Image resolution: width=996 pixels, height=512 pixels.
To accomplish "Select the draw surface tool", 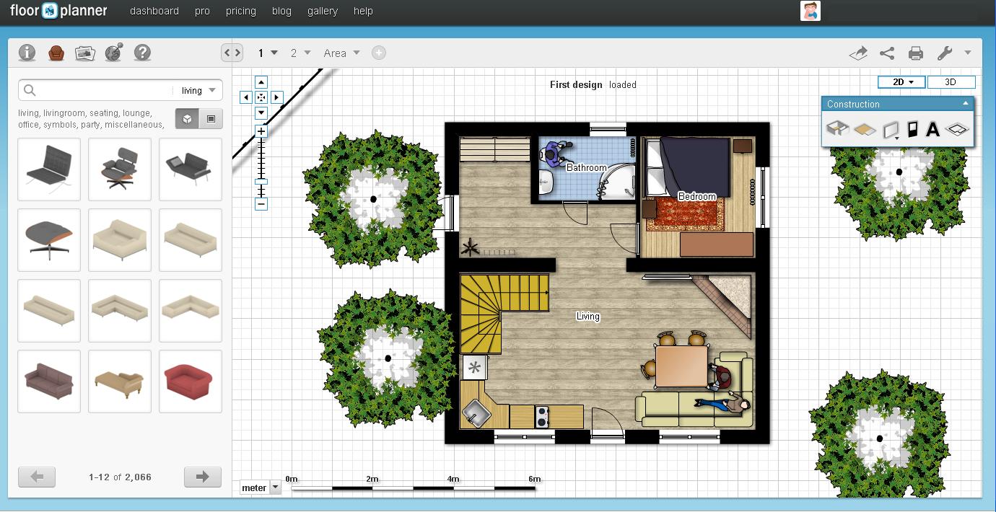I will (x=865, y=130).
